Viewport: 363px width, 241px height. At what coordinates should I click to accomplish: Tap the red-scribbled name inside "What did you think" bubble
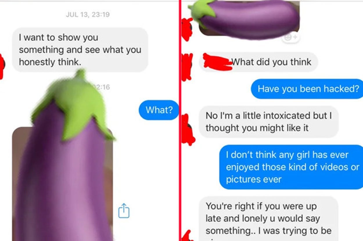[x=218, y=62]
